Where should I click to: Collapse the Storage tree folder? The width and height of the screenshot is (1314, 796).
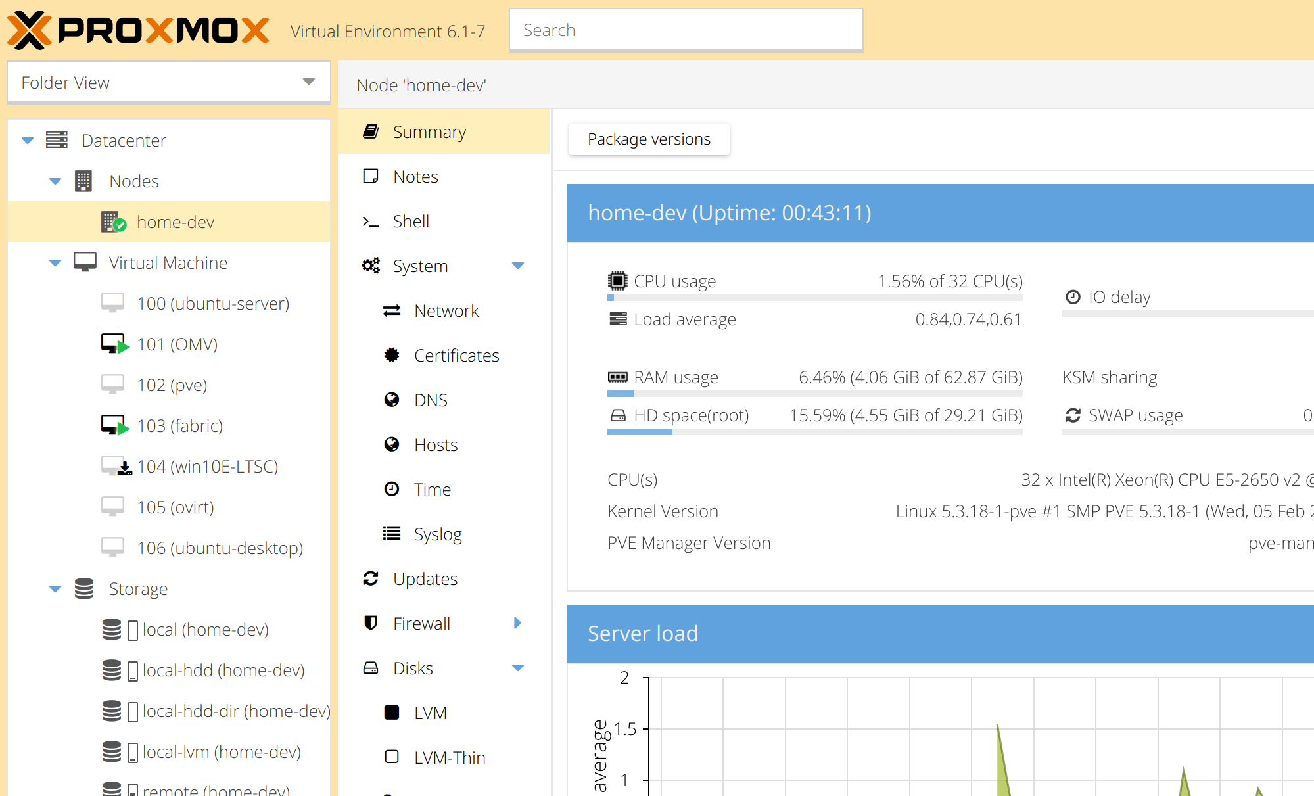pyautogui.click(x=55, y=589)
